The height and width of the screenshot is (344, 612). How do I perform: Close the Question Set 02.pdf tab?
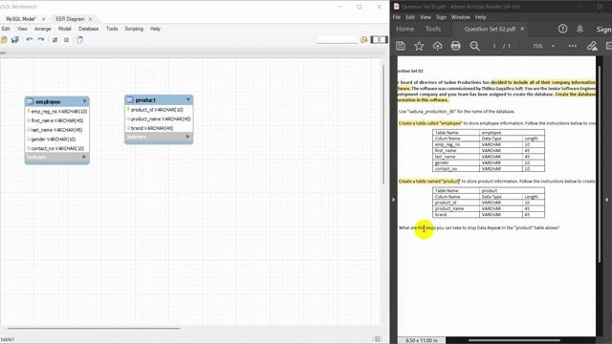[x=522, y=29]
